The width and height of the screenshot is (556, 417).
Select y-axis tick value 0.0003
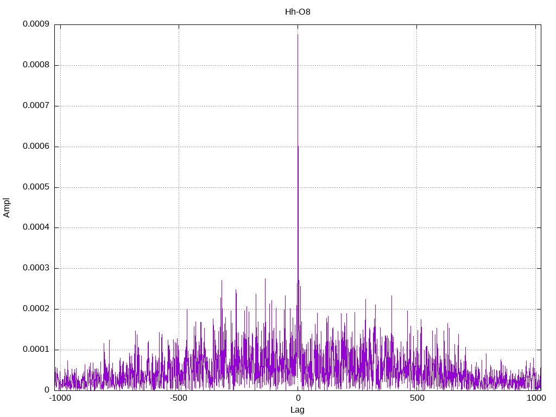coord(36,268)
